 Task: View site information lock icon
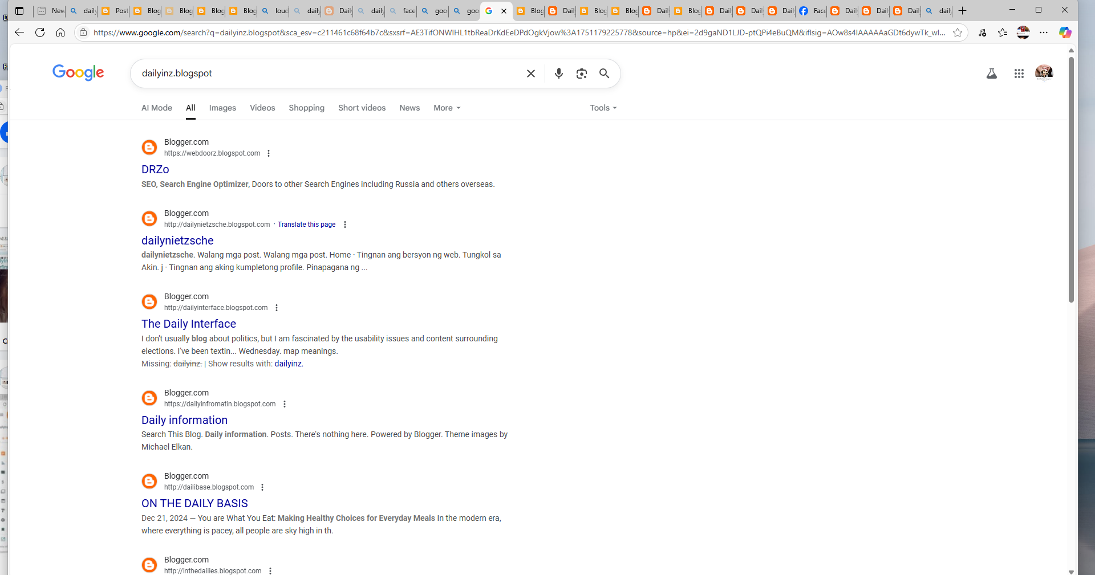click(83, 32)
